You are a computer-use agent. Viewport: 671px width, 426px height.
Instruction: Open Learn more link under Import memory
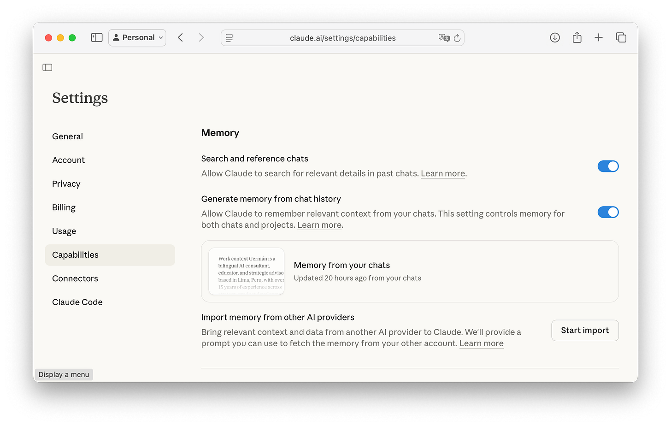pyautogui.click(x=482, y=343)
